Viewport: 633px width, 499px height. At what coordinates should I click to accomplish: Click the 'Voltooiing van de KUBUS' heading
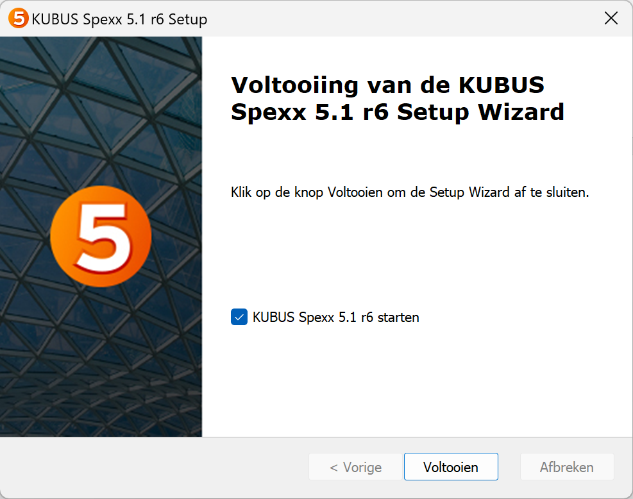(x=387, y=85)
